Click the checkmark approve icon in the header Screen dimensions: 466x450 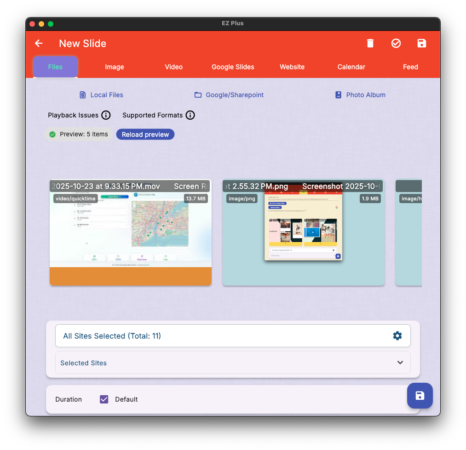point(396,43)
